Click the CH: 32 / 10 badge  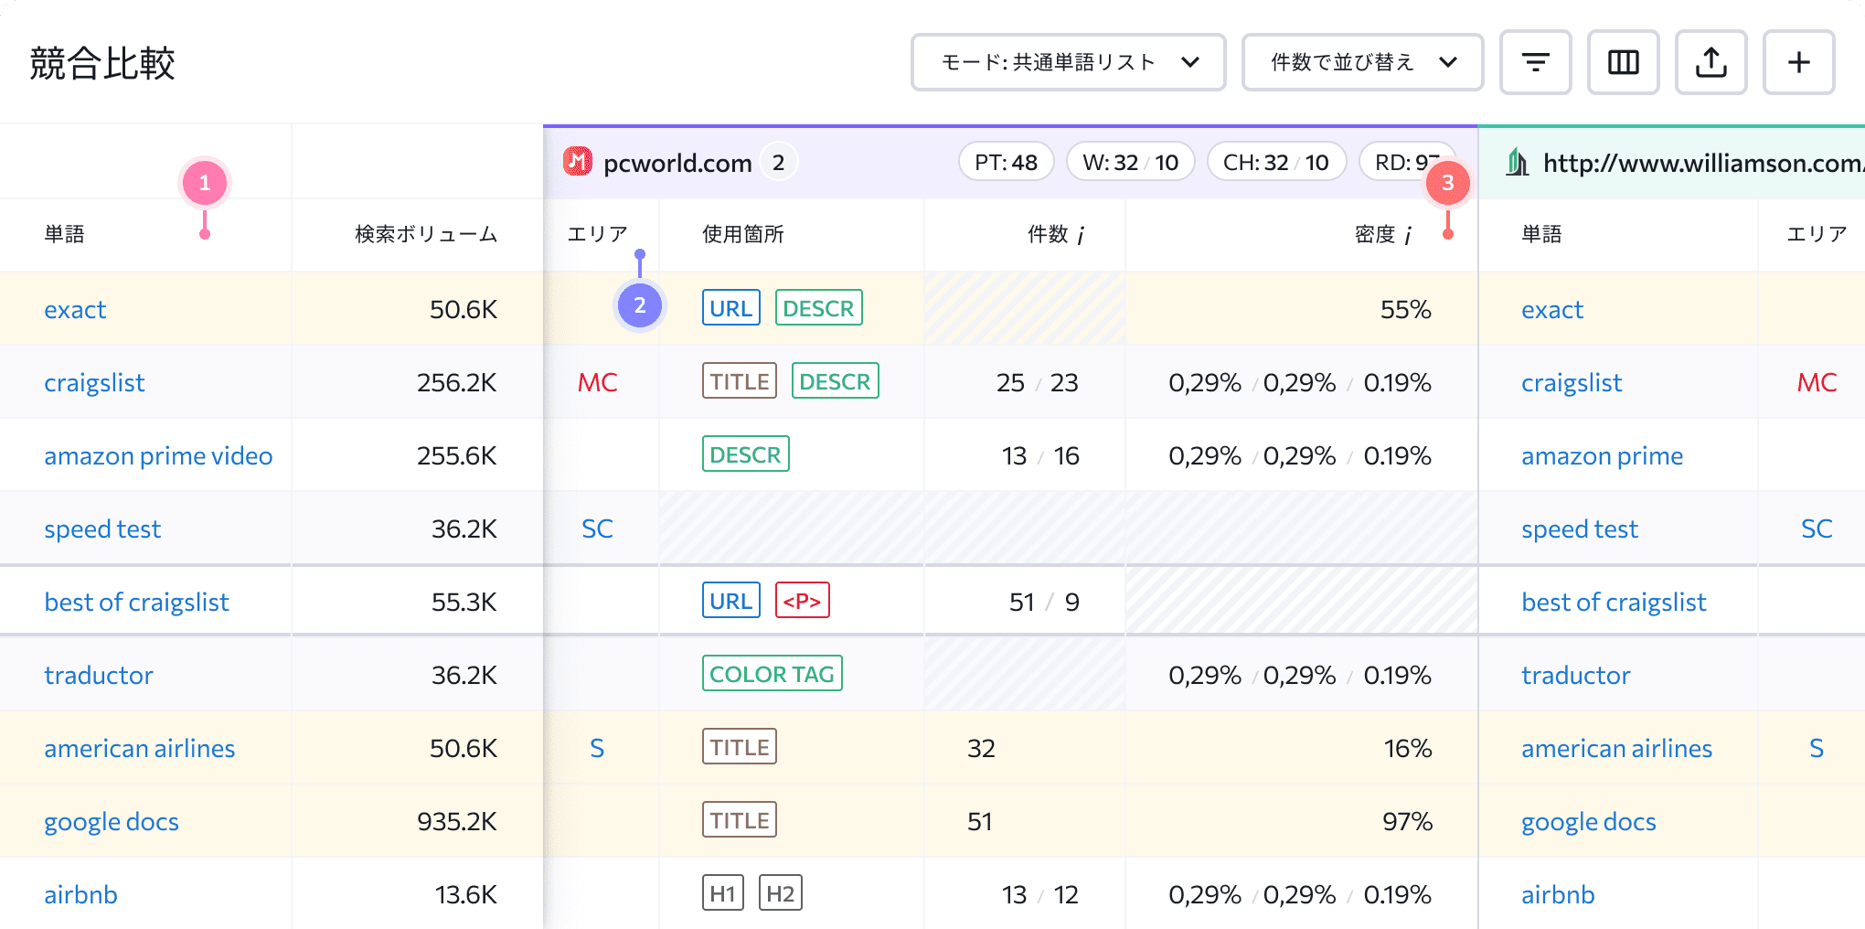click(x=1276, y=162)
